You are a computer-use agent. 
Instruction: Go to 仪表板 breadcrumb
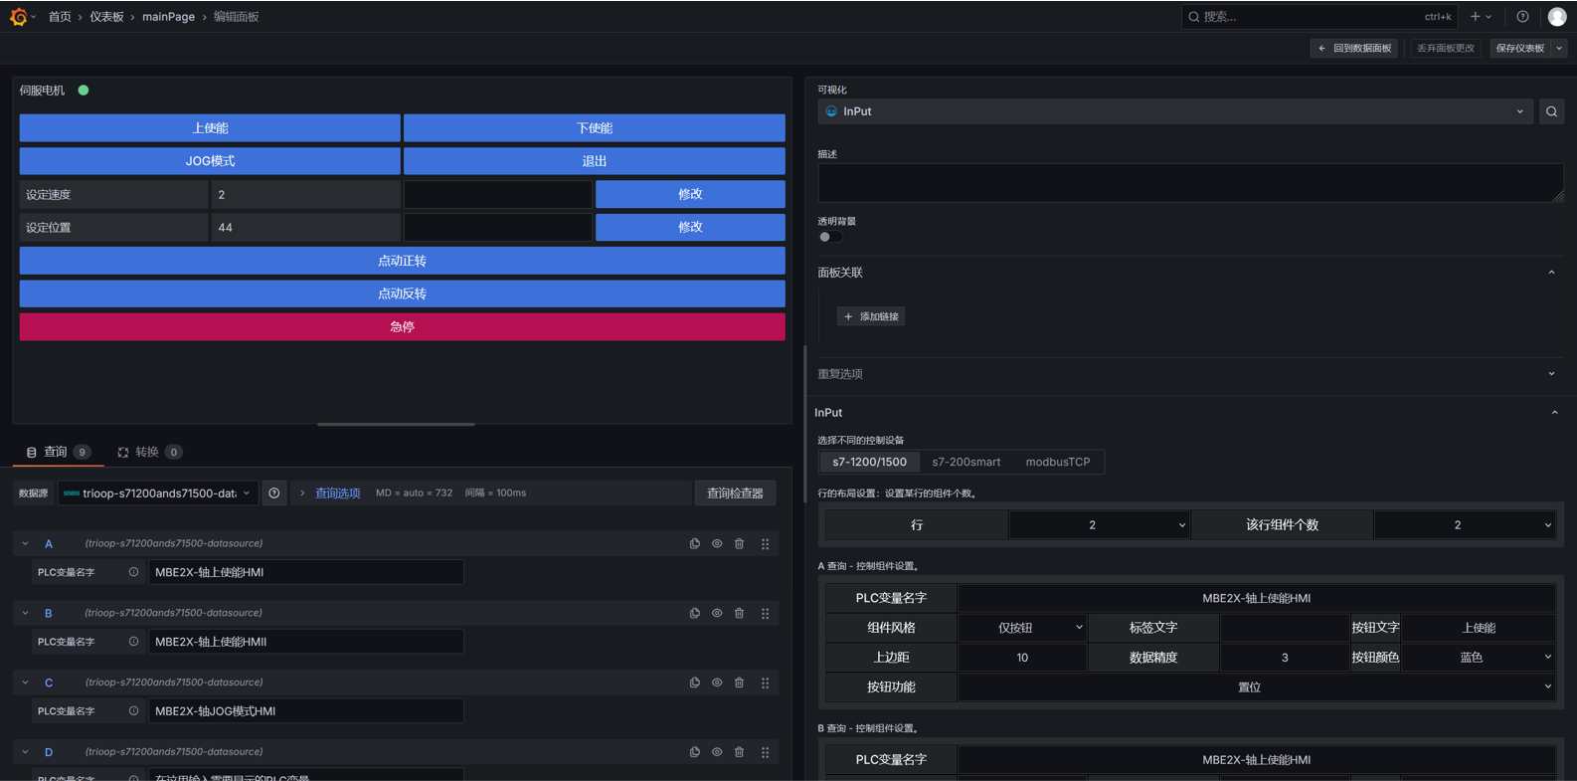(x=106, y=17)
